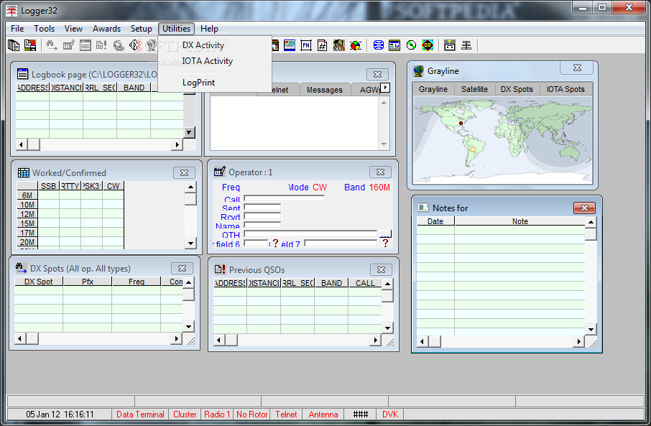651x426 pixels.
Task: Click DVK in the status bar
Action: [390, 415]
